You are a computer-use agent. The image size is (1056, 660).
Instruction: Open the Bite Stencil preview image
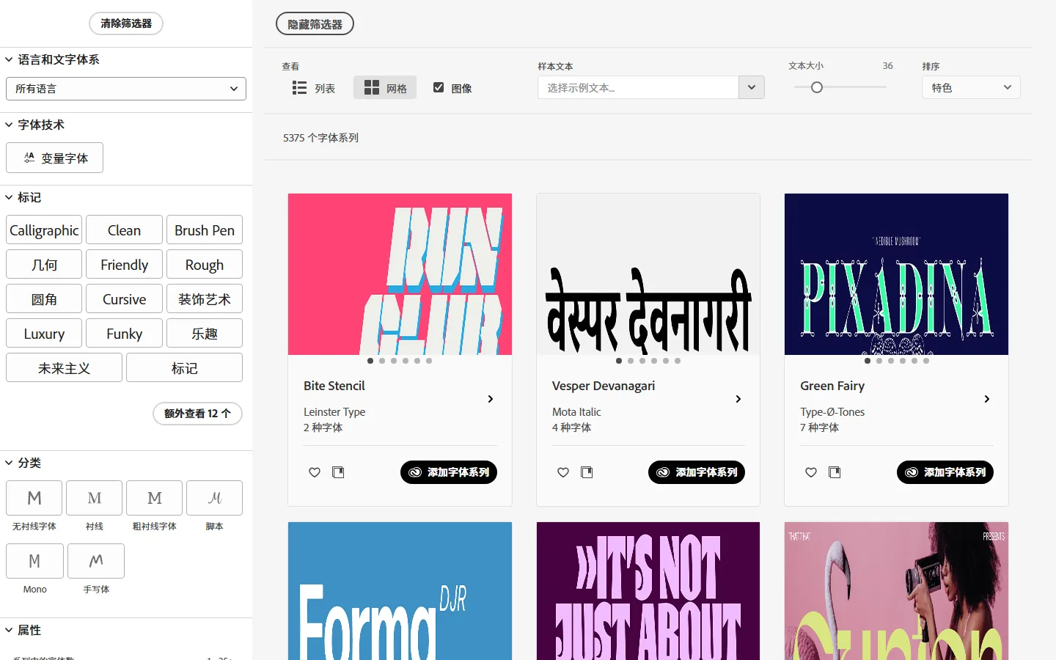point(400,274)
